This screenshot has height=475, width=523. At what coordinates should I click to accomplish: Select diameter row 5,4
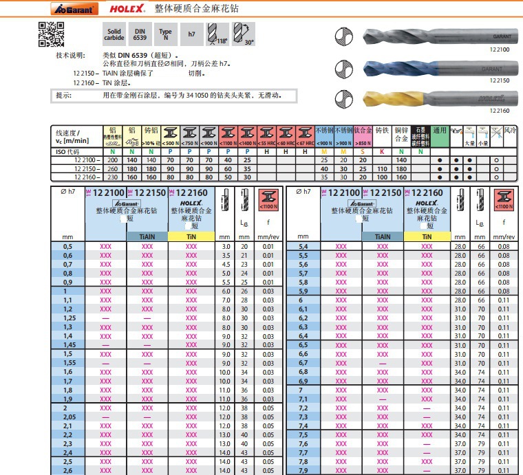(x=402, y=247)
